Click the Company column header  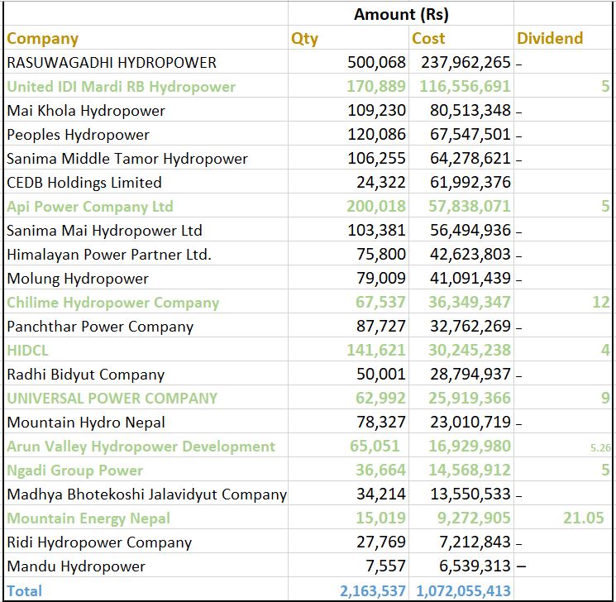click(x=43, y=39)
